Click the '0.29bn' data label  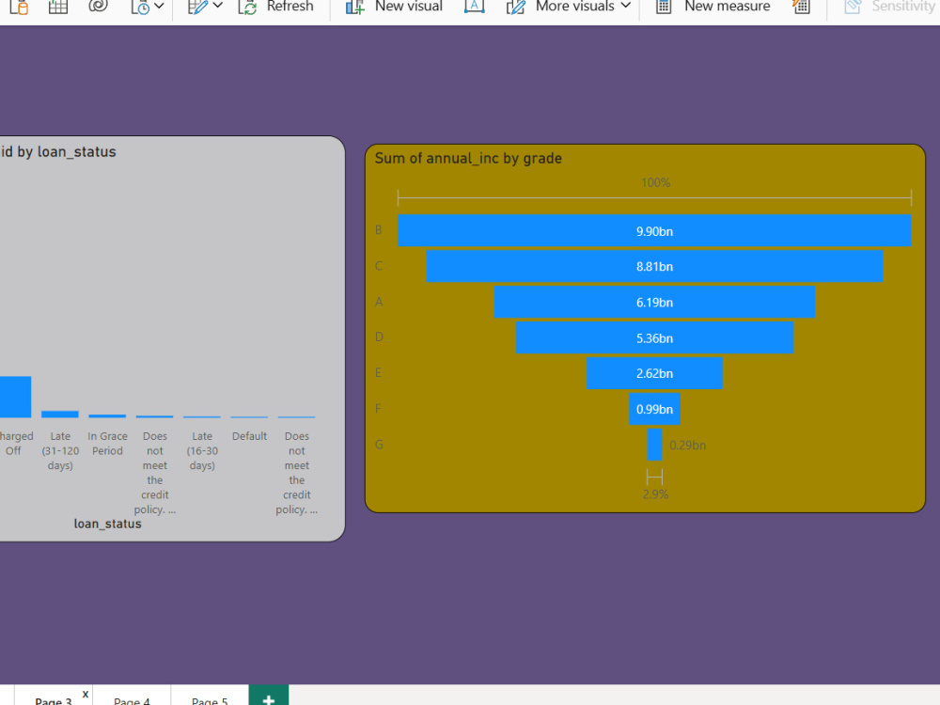[x=688, y=446]
